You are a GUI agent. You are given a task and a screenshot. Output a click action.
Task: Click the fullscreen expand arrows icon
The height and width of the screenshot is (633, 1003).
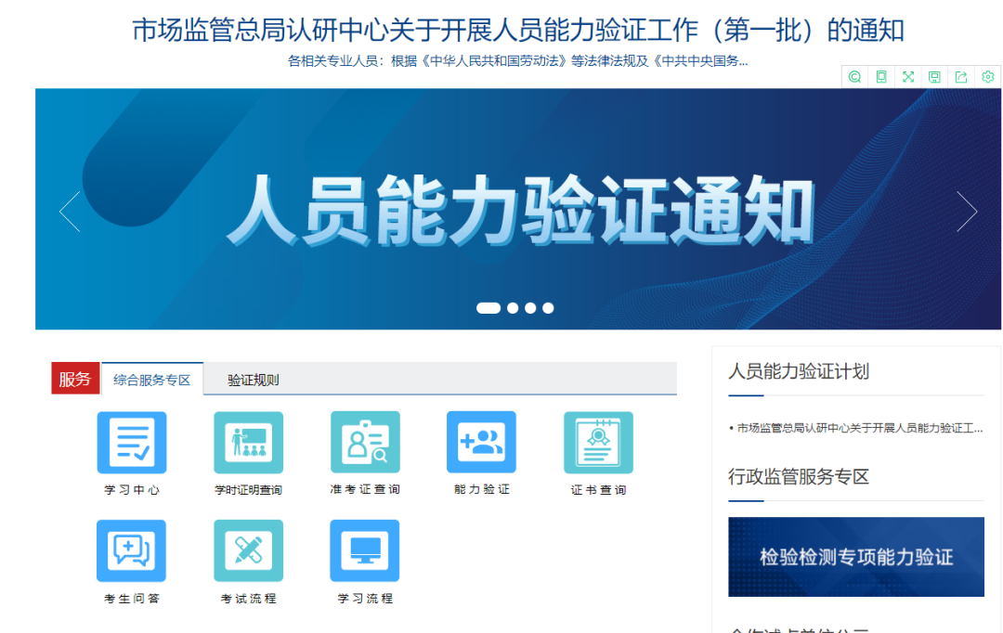[907, 77]
